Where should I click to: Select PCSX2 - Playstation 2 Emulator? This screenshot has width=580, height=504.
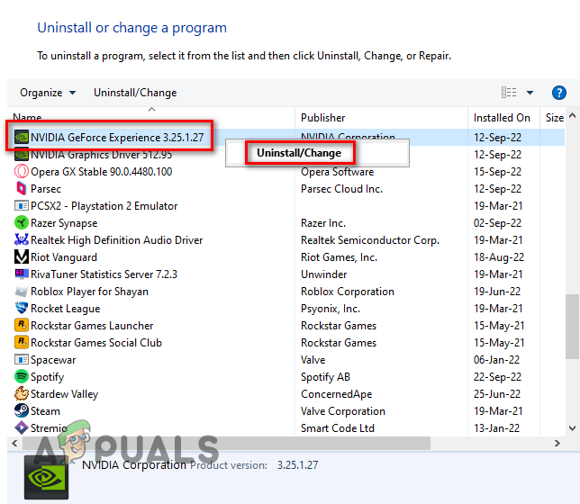click(x=104, y=205)
